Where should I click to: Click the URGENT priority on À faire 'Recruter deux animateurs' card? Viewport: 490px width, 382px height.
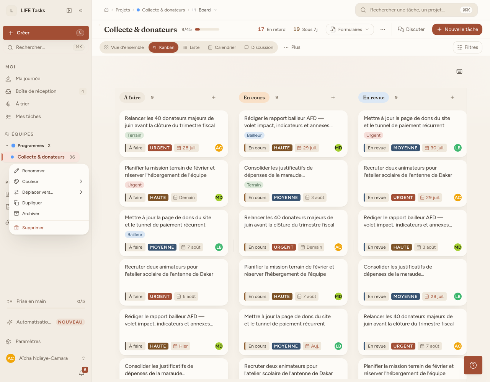pos(160,296)
